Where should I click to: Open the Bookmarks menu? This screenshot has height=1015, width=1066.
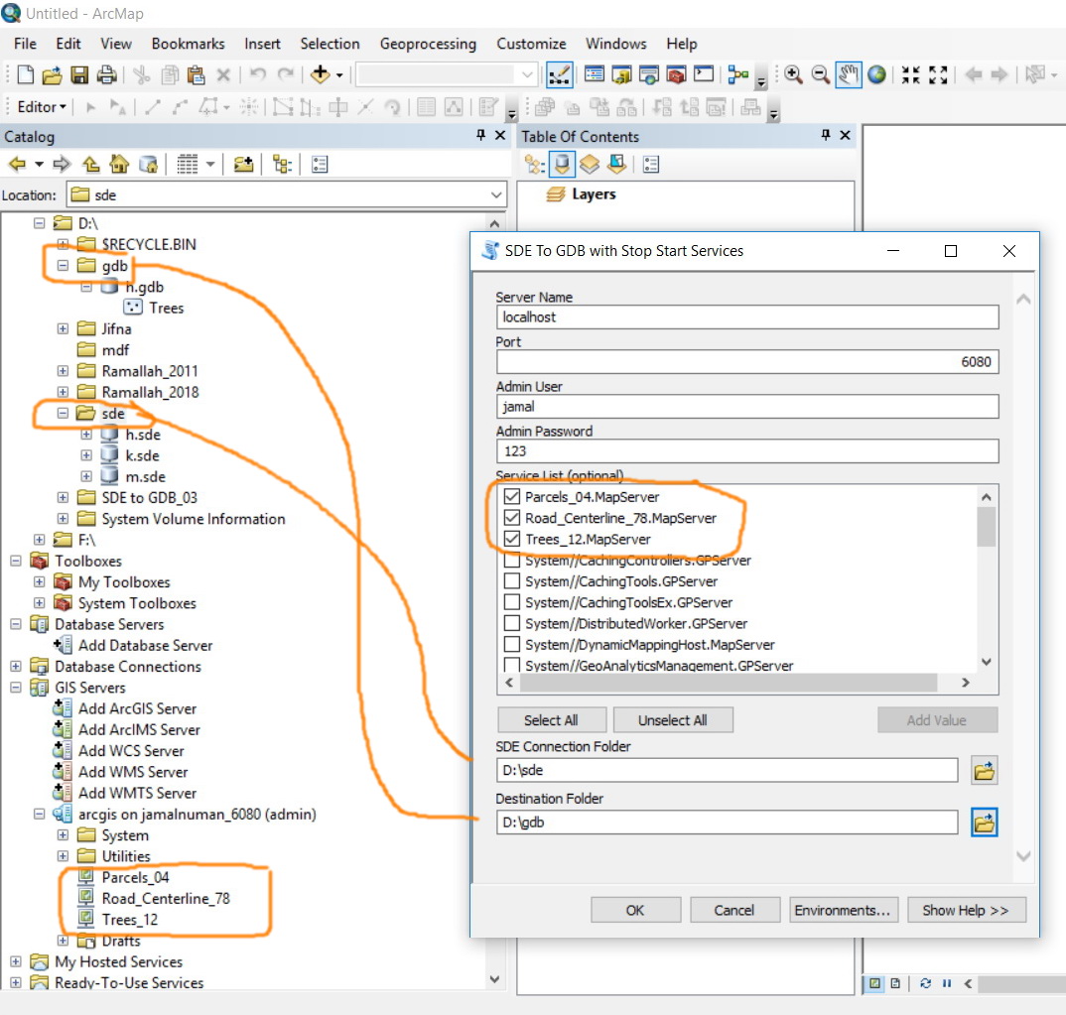tap(189, 44)
